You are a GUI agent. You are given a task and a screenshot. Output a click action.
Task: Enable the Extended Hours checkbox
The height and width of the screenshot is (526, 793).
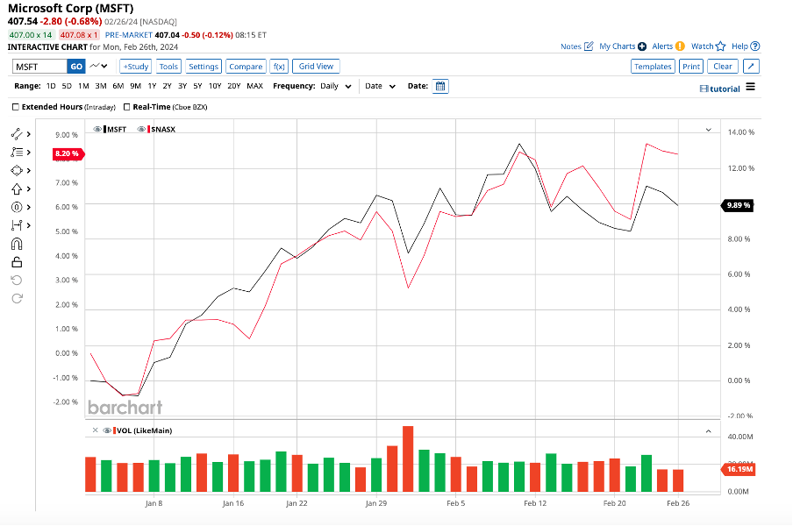16,107
